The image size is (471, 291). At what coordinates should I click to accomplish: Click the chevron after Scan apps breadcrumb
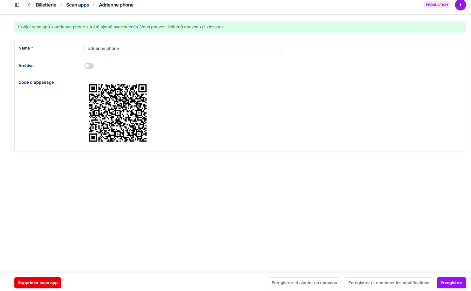pyautogui.click(x=94, y=5)
